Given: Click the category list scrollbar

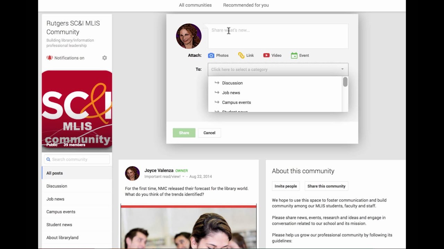Looking at the screenshot, I should pos(345,82).
